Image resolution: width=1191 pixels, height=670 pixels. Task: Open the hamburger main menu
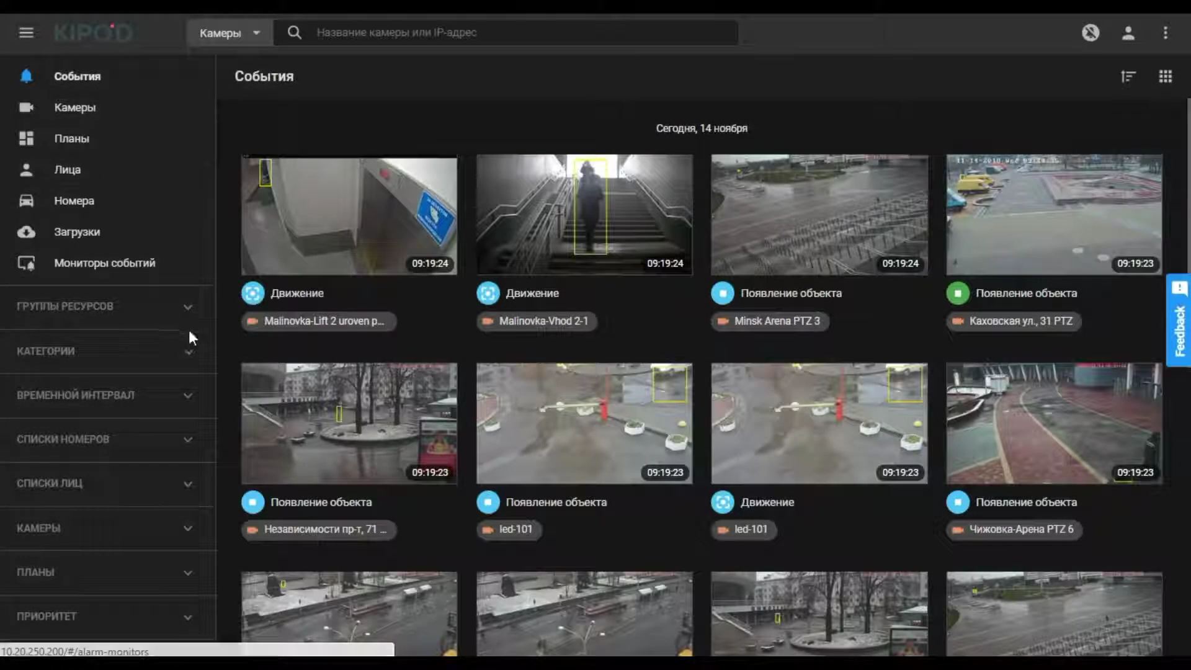click(x=26, y=32)
